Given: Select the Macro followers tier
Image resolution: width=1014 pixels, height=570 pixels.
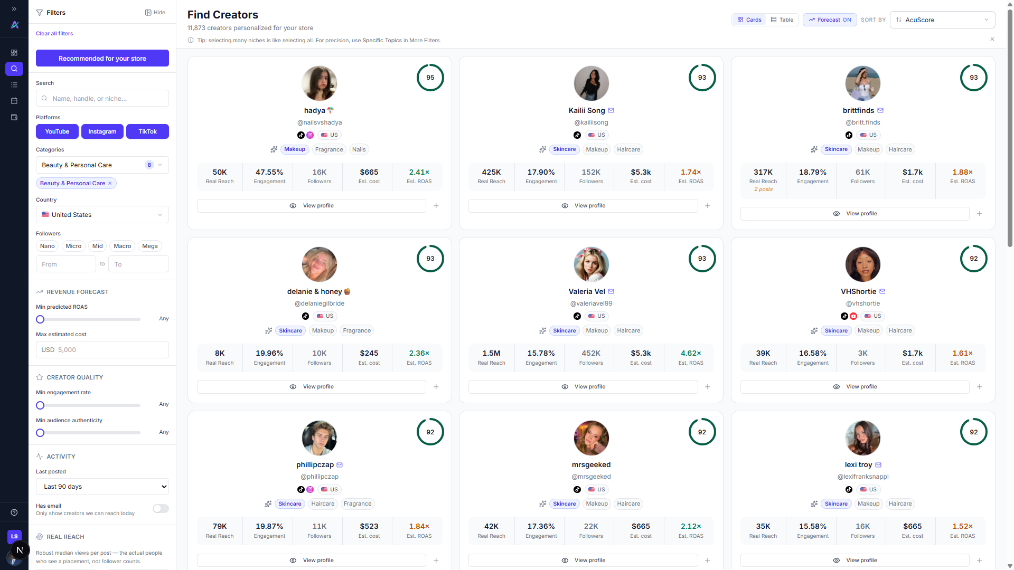Looking at the screenshot, I should click(122, 246).
